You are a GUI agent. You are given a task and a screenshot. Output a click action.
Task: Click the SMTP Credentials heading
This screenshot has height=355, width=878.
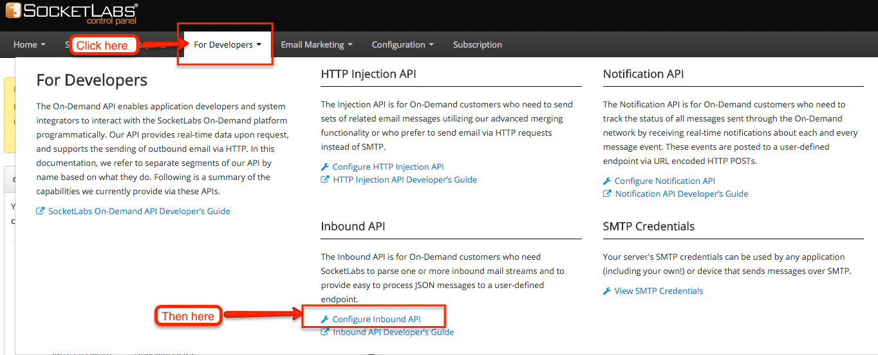[649, 226]
